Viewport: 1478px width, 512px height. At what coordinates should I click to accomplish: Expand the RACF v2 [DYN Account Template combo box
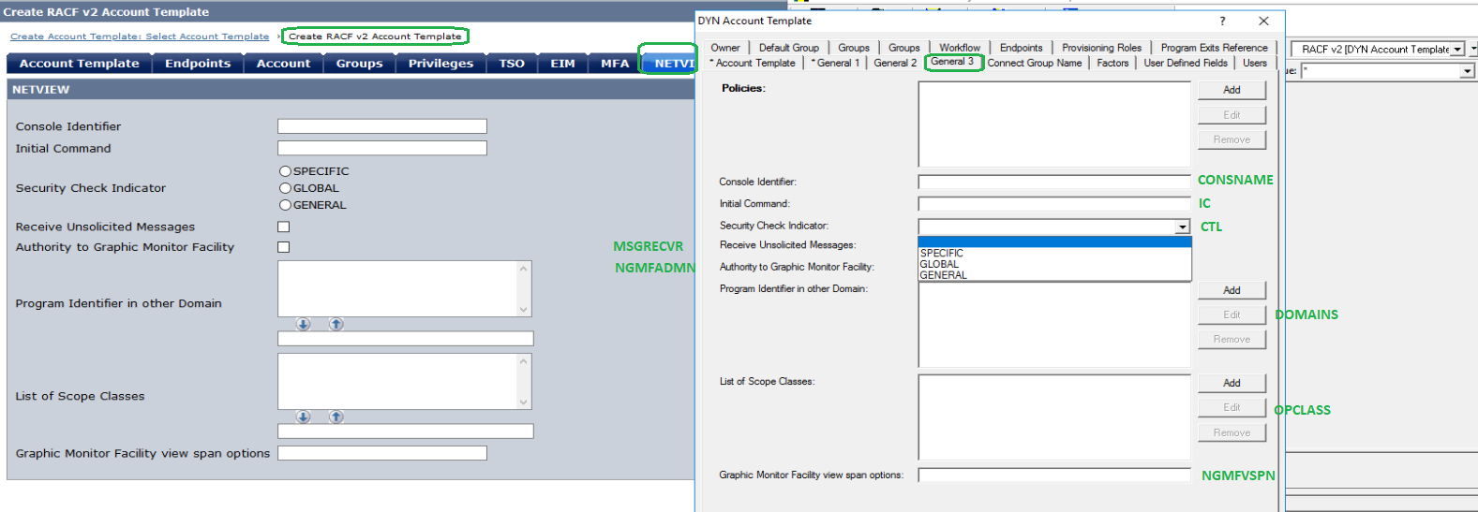(x=1457, y=49)
